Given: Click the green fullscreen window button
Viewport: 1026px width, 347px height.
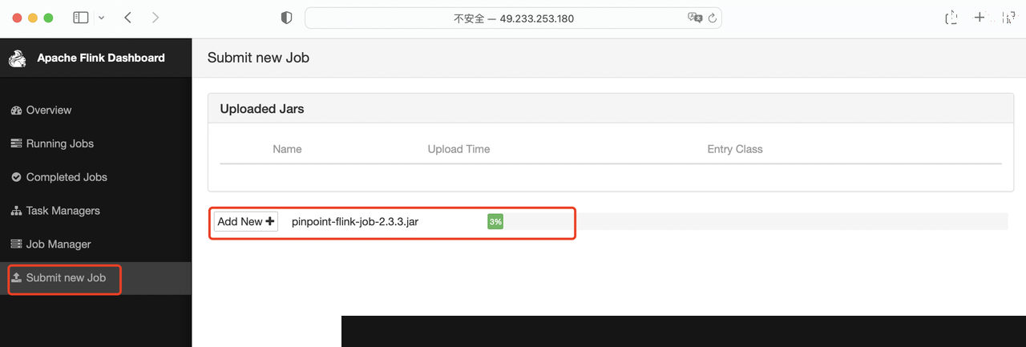Looking at the screenshot, I should (48, 18).
